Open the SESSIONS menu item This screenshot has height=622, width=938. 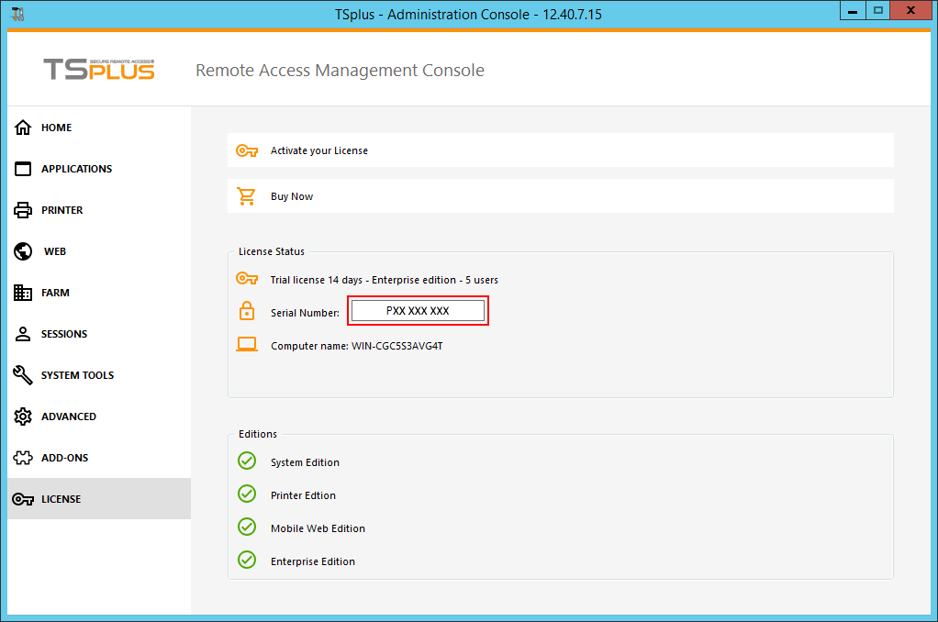pos(64,334)
